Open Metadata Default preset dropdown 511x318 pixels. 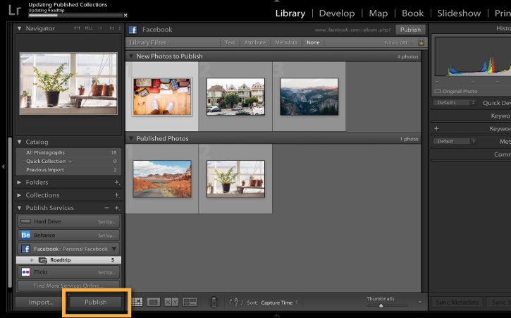tap(455, 141)
